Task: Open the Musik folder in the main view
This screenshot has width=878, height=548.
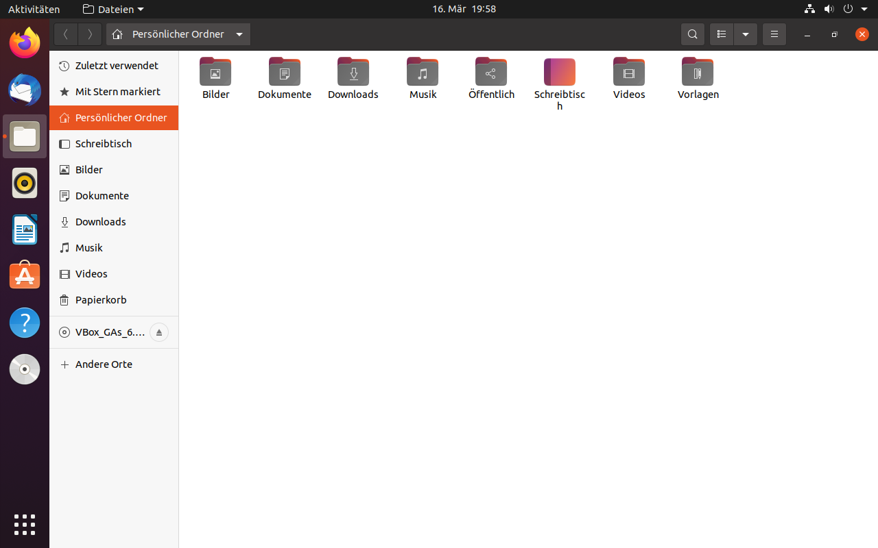Action: 423,73
